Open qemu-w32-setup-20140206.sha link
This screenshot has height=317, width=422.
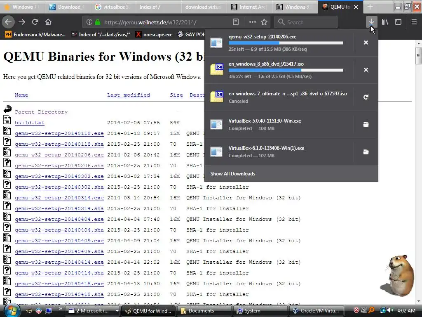(59, 166)
